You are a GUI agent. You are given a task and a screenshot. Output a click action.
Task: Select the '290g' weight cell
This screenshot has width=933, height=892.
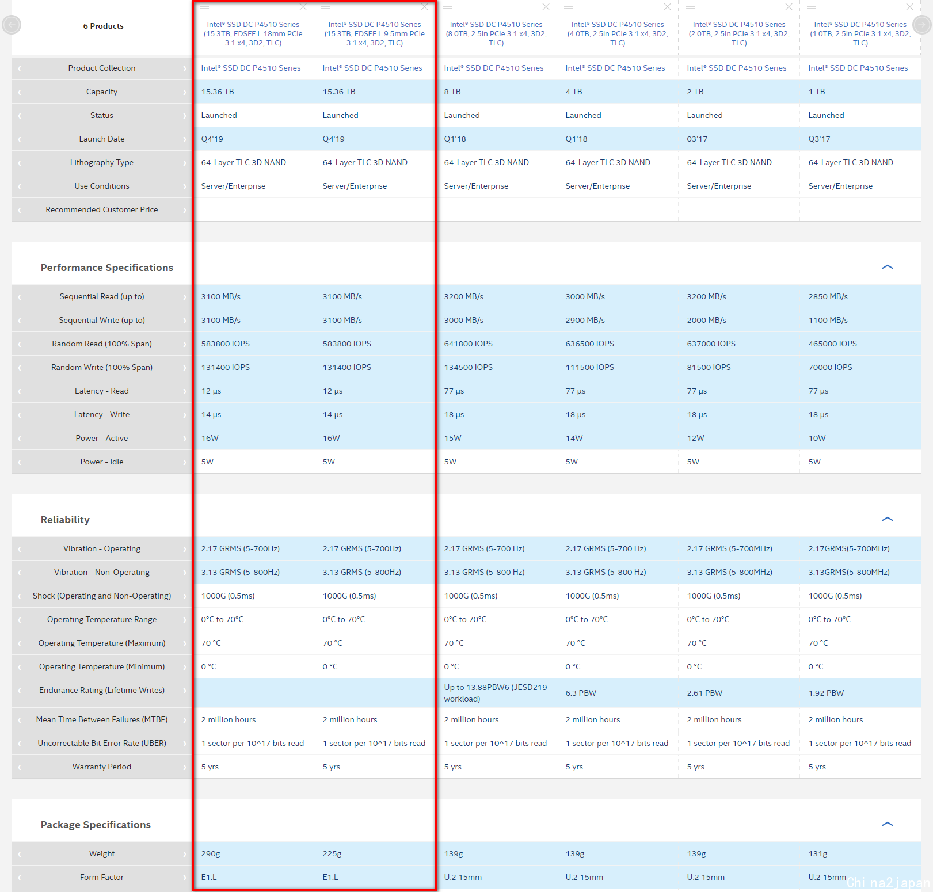point(254,853)
